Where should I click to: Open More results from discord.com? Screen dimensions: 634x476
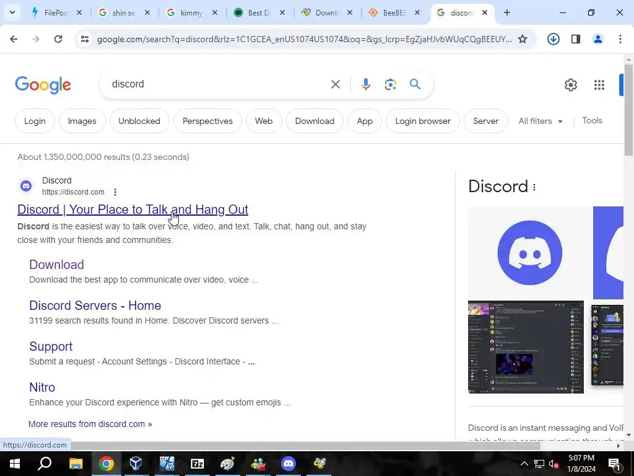click(x=90, y=424)
